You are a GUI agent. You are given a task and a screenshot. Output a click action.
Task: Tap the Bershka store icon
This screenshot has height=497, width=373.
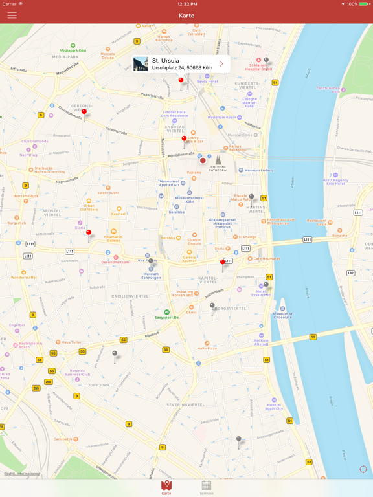(x=179, y=238)
